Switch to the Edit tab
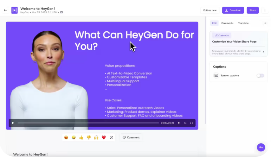This screenshot has height=158, width=271. (214, 23)
